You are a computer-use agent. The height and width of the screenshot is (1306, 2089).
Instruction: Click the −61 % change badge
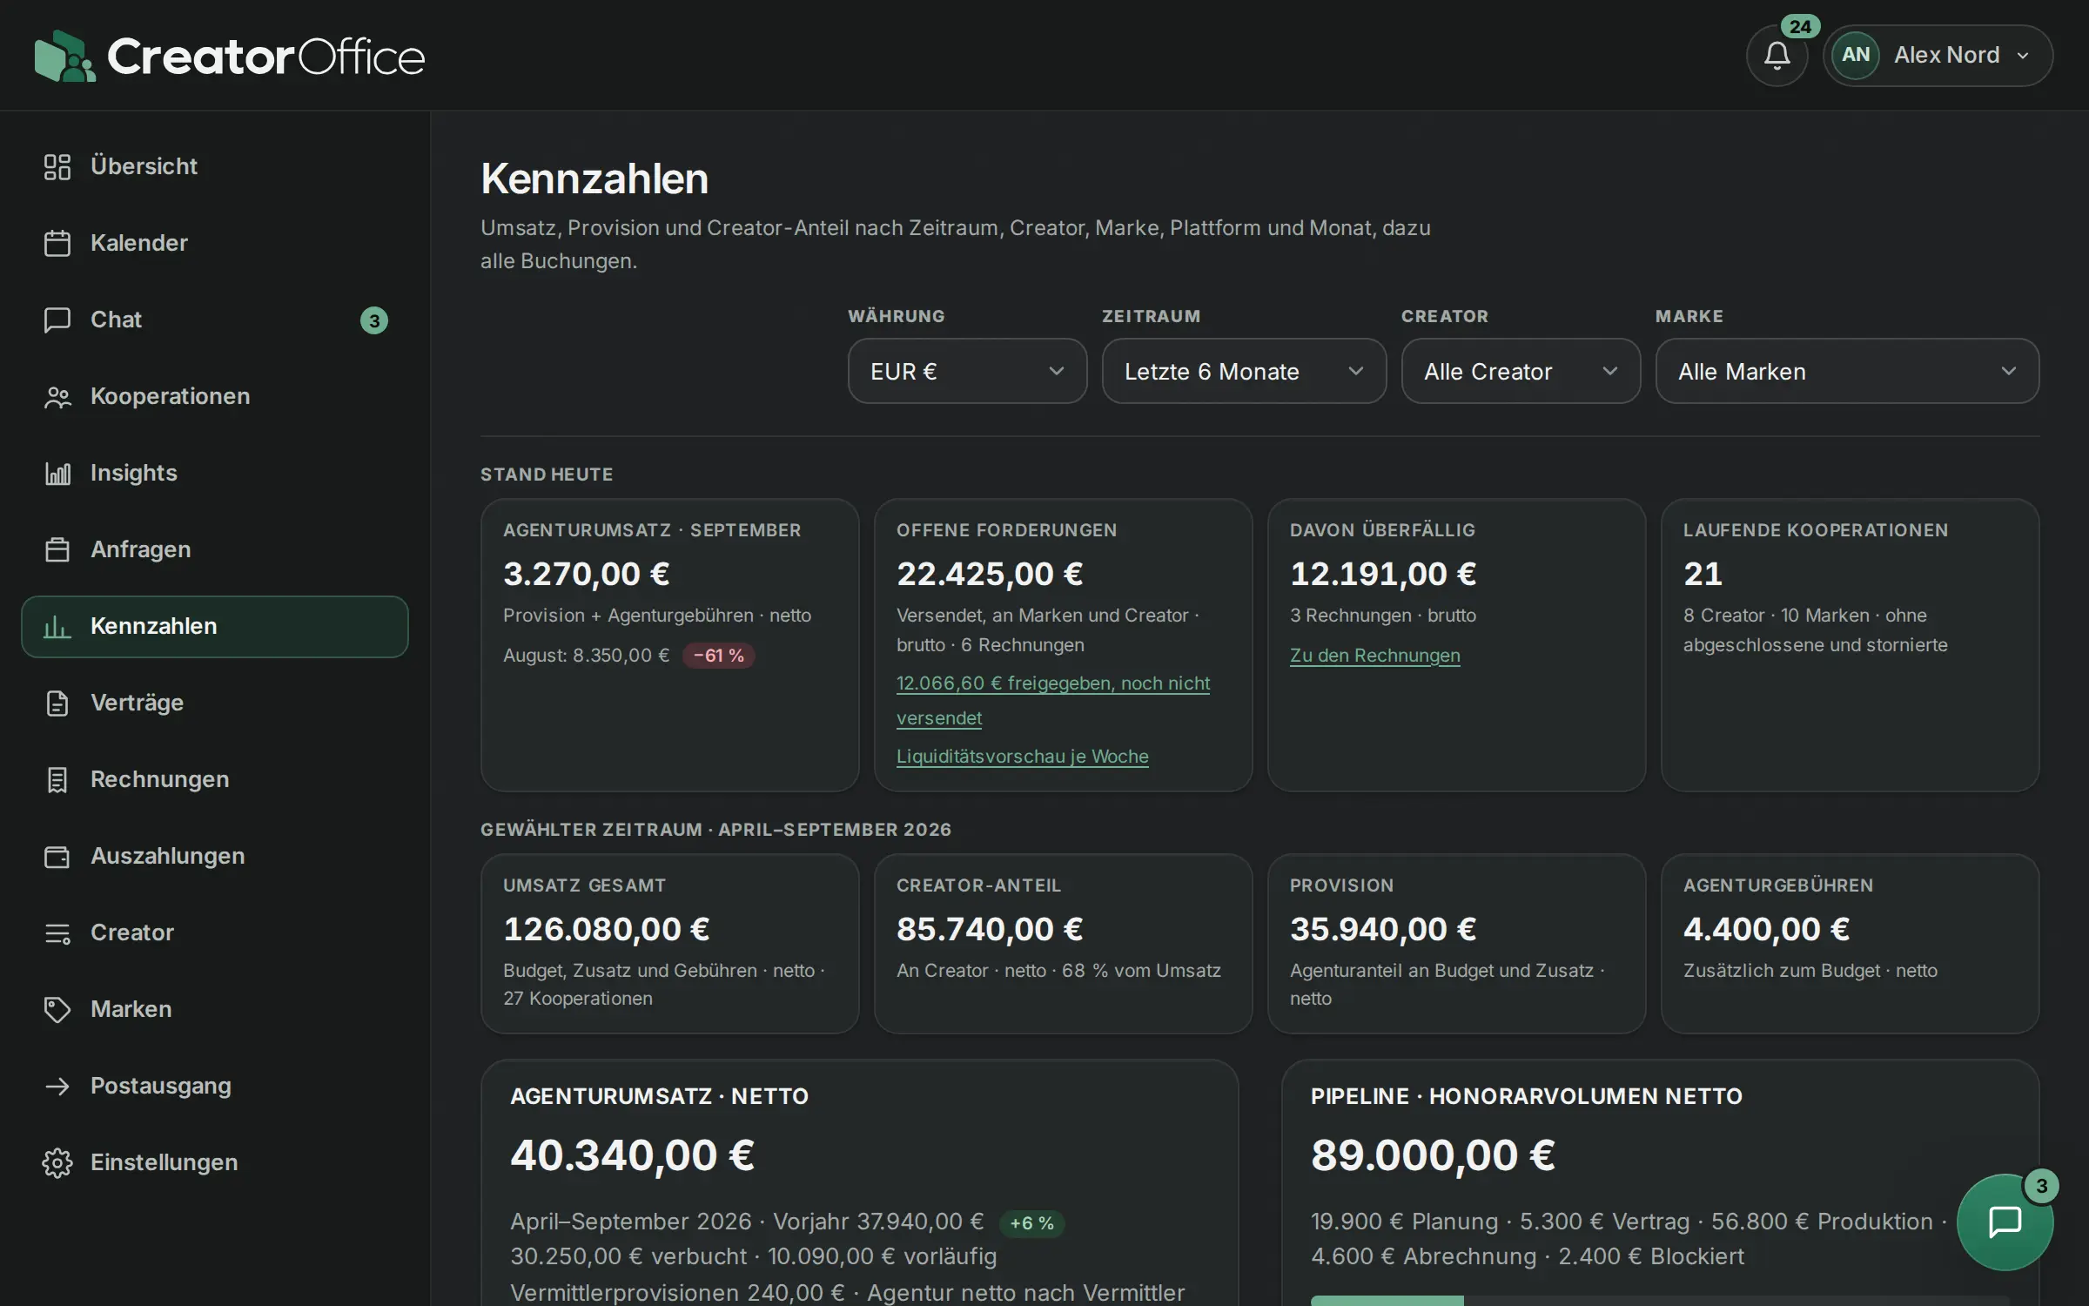[718, 655]
